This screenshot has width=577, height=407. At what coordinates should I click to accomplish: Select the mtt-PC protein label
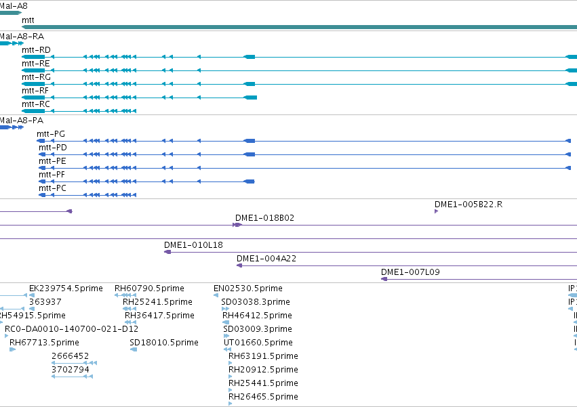(x=52, y=189)
